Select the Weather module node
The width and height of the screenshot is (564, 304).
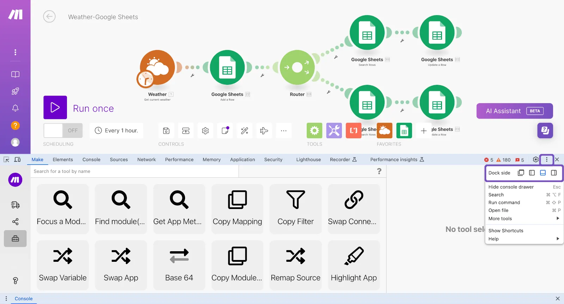point(157,68)
